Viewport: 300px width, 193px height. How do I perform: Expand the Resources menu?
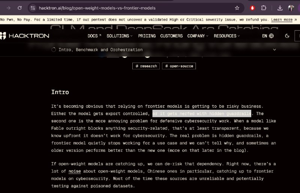pyautogui.click(x=227, y=36)
